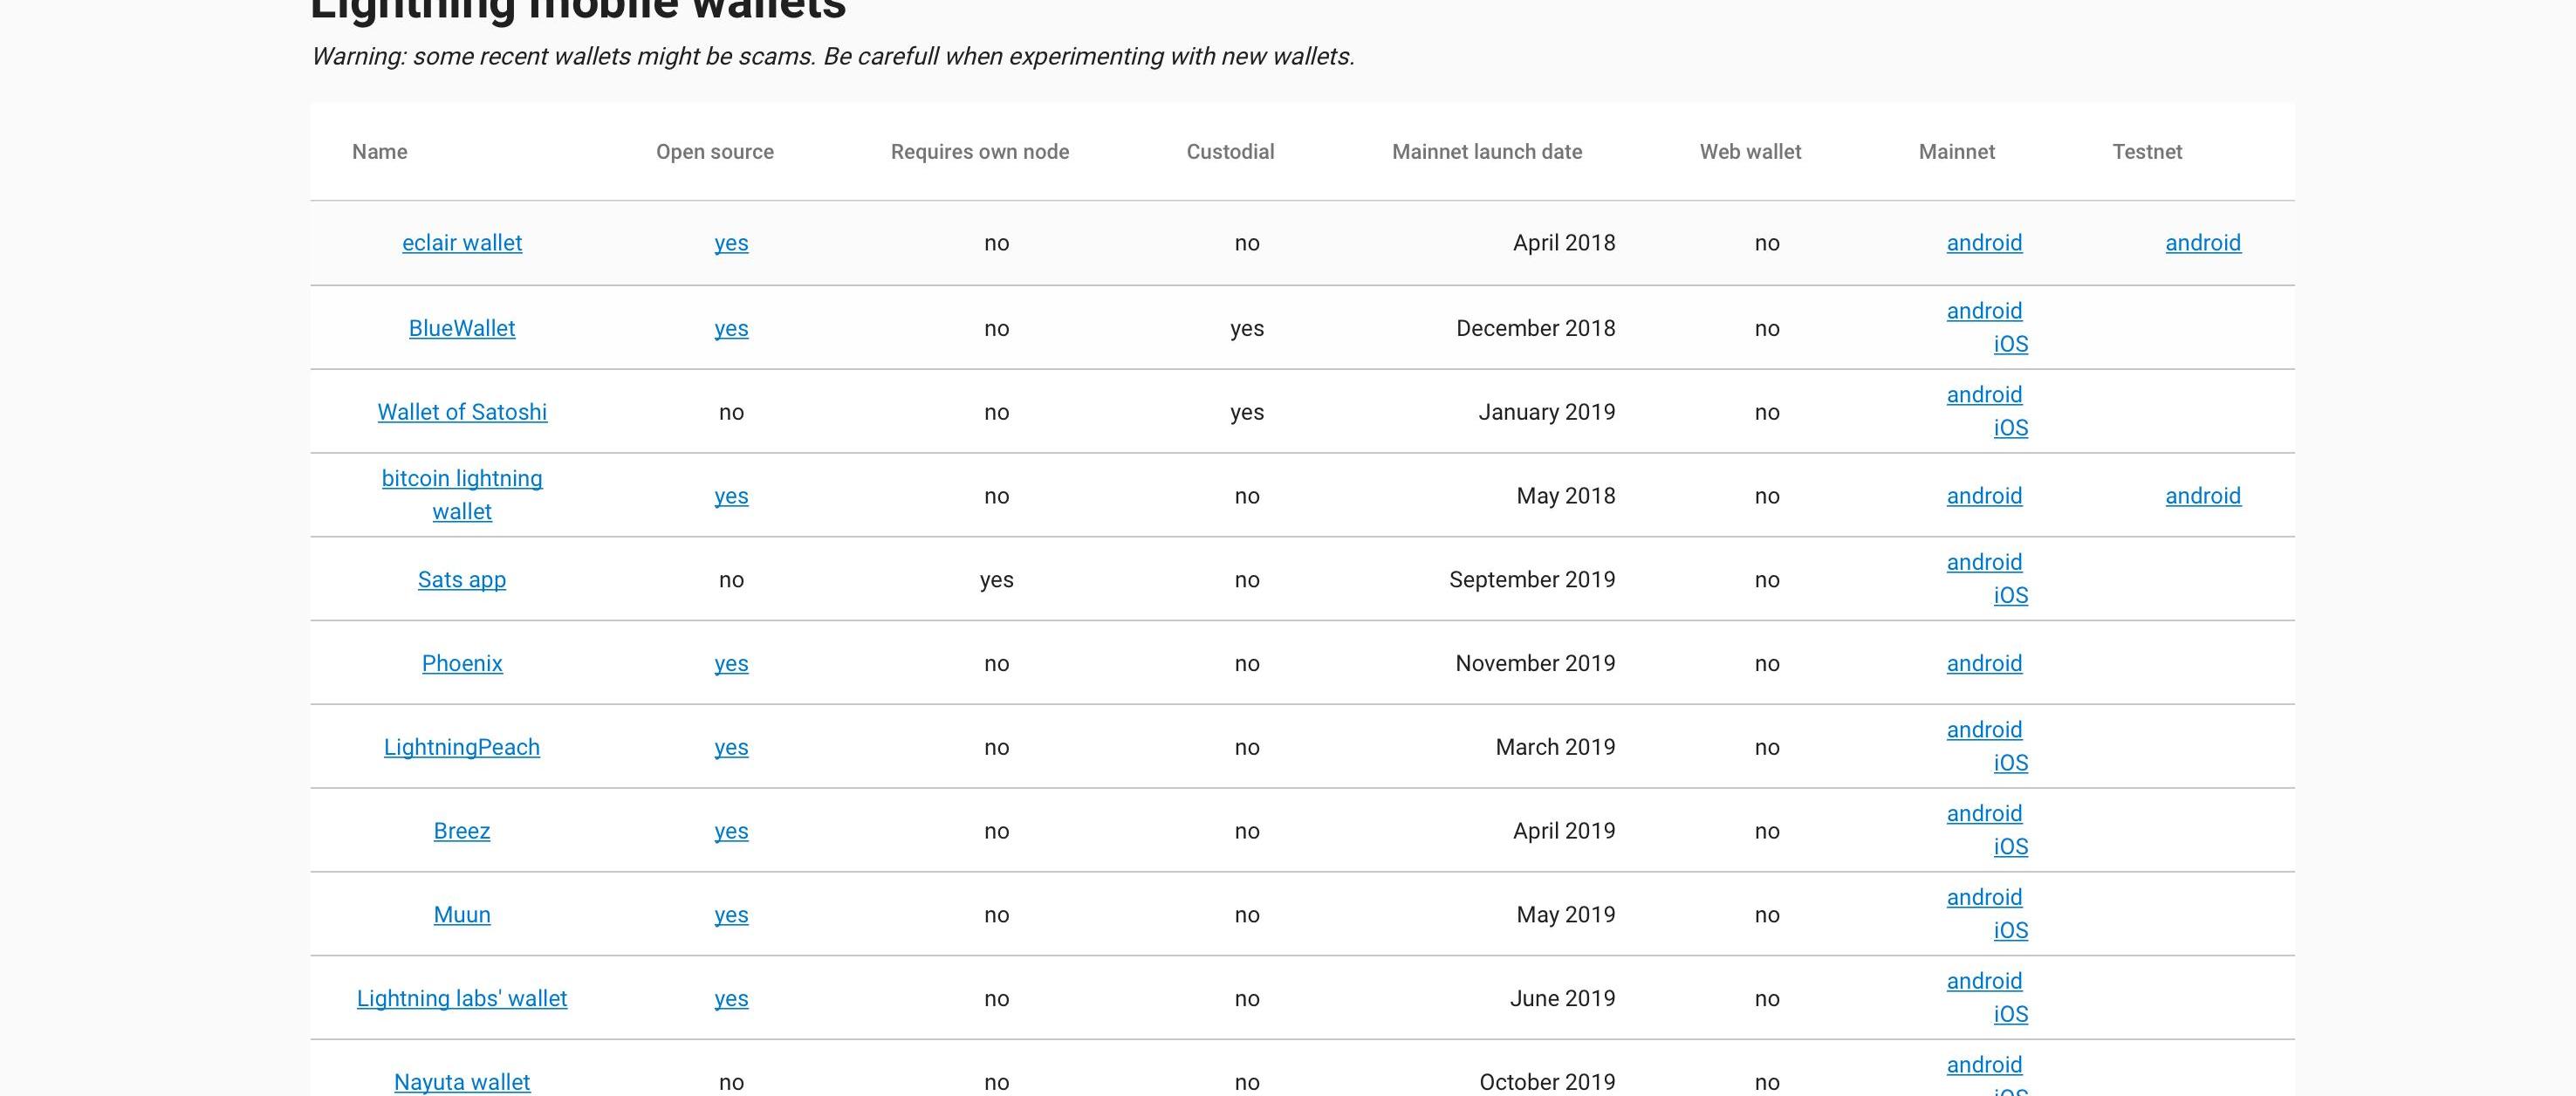Click the Mainnet launch date column header

pyautogui.click(x=1486, y=152)
